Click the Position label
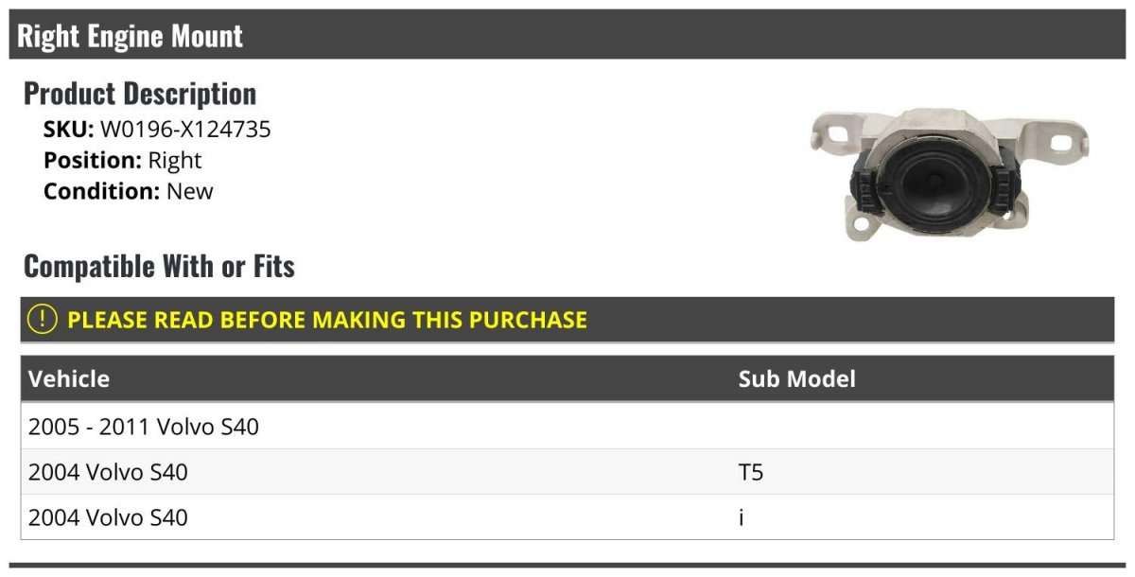This screenshot has height=577, width=1135. (93, 161)
